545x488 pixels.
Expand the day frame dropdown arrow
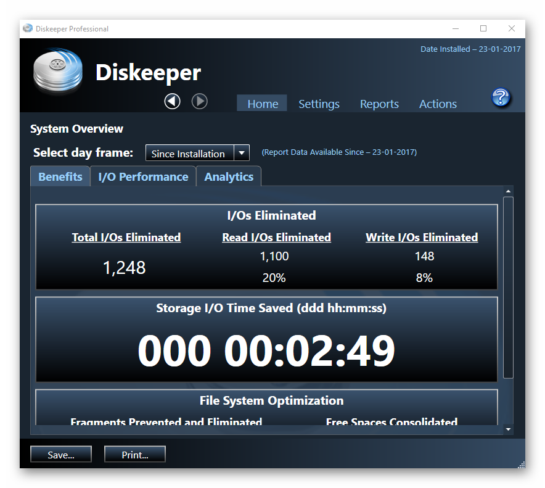pos(242,153)
